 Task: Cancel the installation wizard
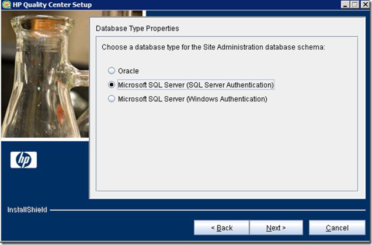coord(337,228)
